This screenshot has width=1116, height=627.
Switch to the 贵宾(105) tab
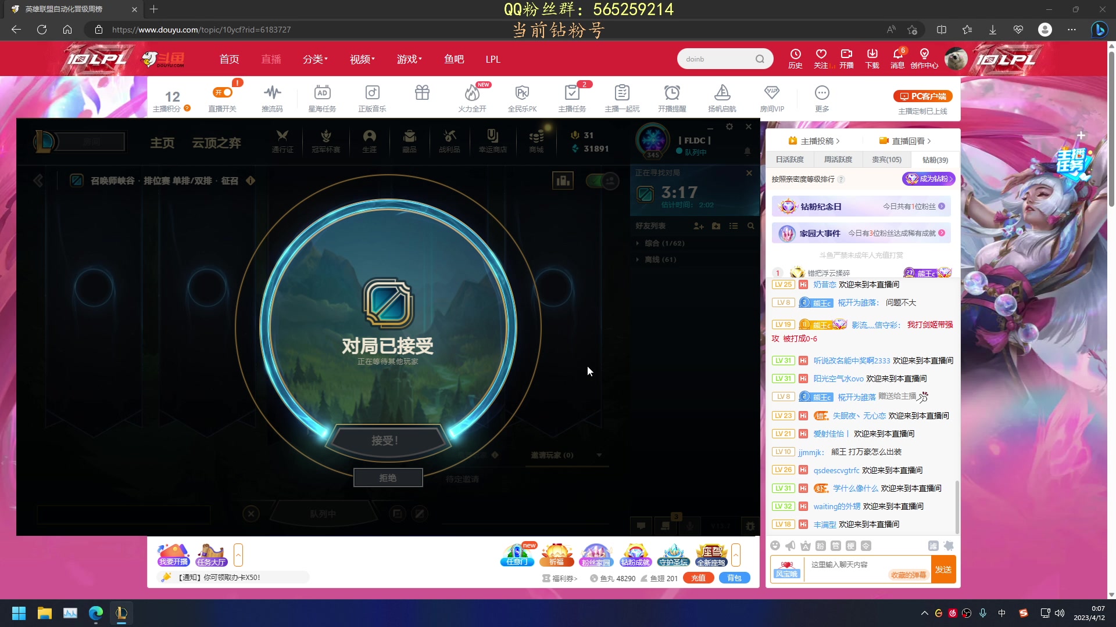coord(886,160)
